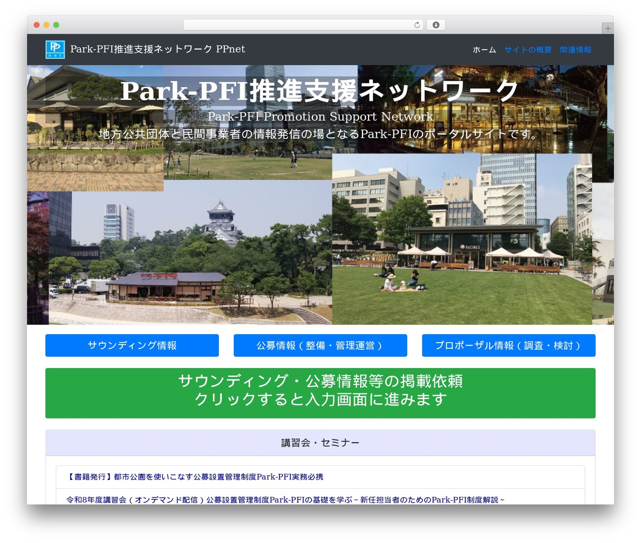Click the green サウンディング・公募情報等の掲載依頼 button

click(320, 393)
